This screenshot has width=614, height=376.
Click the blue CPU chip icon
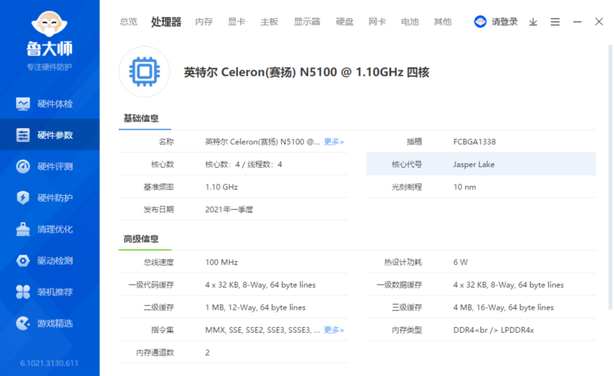[x=144, y=72]
